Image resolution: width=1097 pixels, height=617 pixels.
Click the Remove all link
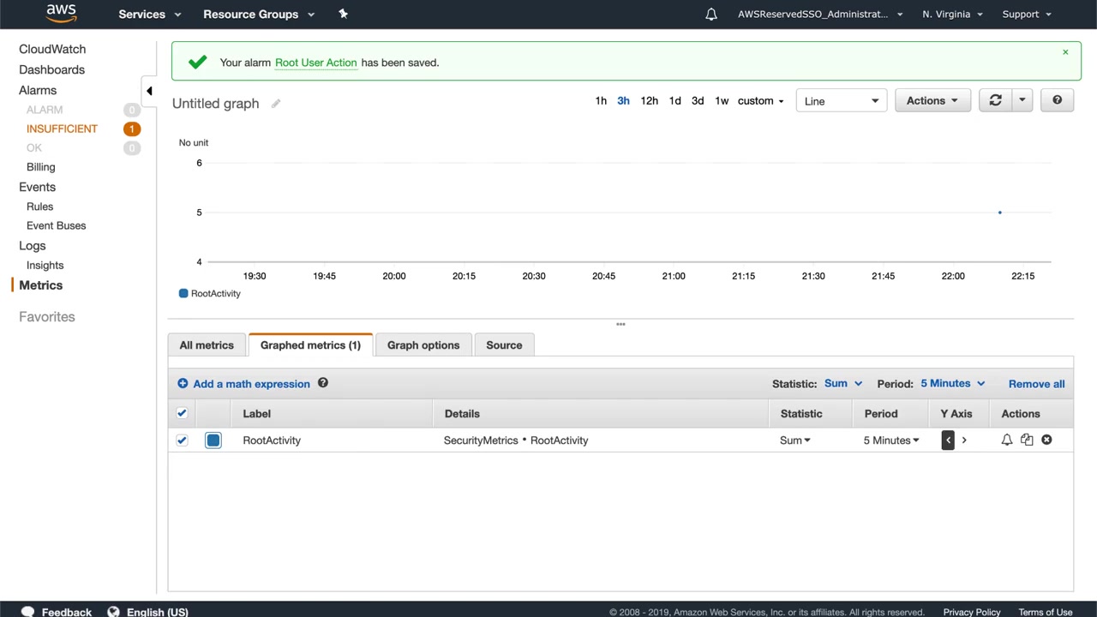pyautogui.click(x=1036, y=384)
